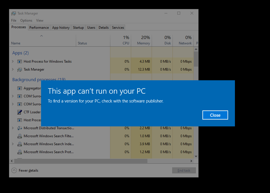The width and height of the screenshot is (270, 193).
Task: Click the vertical scrollbar down arrow
Action: [x=196, y=156]
